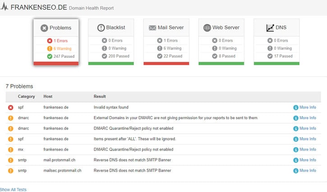
Task: Click the Web Server globe icon
Action: click(207, 28)
